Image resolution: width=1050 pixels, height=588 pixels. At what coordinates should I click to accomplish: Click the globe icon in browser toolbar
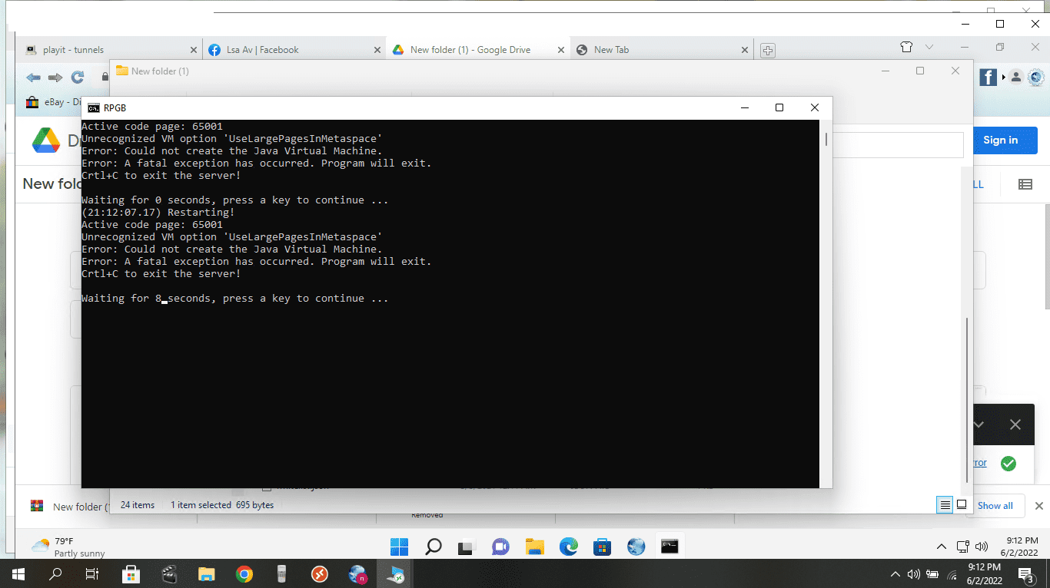1036,77
